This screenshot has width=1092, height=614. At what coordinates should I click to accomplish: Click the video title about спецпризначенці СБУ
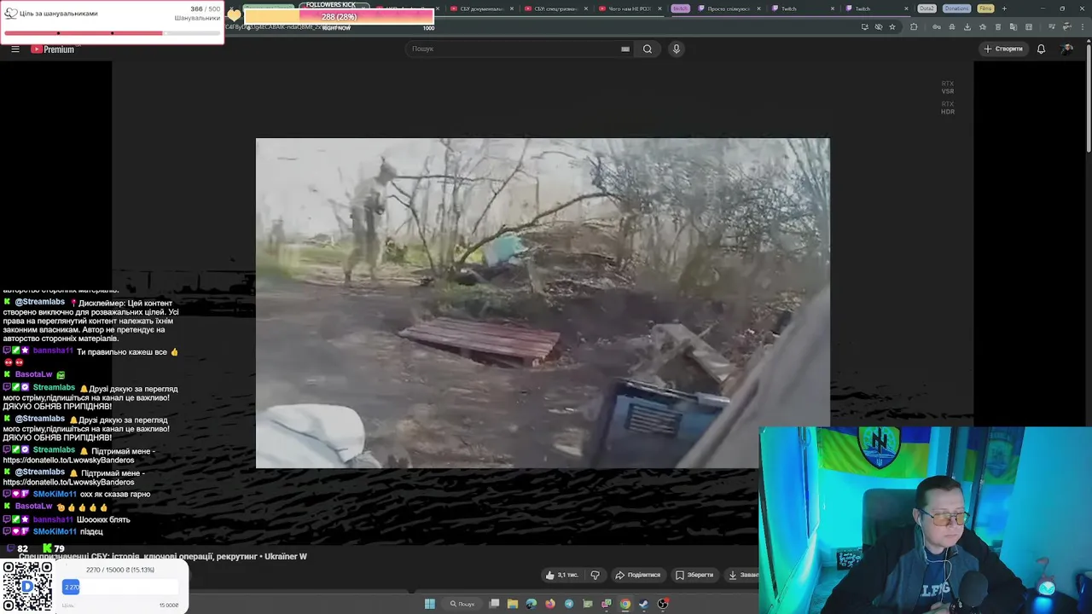[x=163, y=556]
